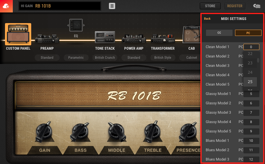The height and width of the screenshot is (164, 265).
Task: Open the settings gear icon
Action: coord(257,6)
